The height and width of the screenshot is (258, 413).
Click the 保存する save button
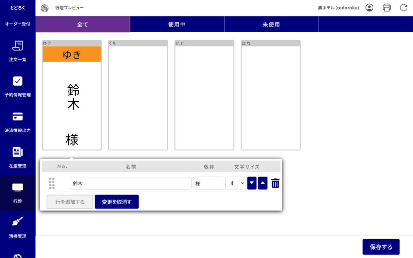click(x=381, y=247)
